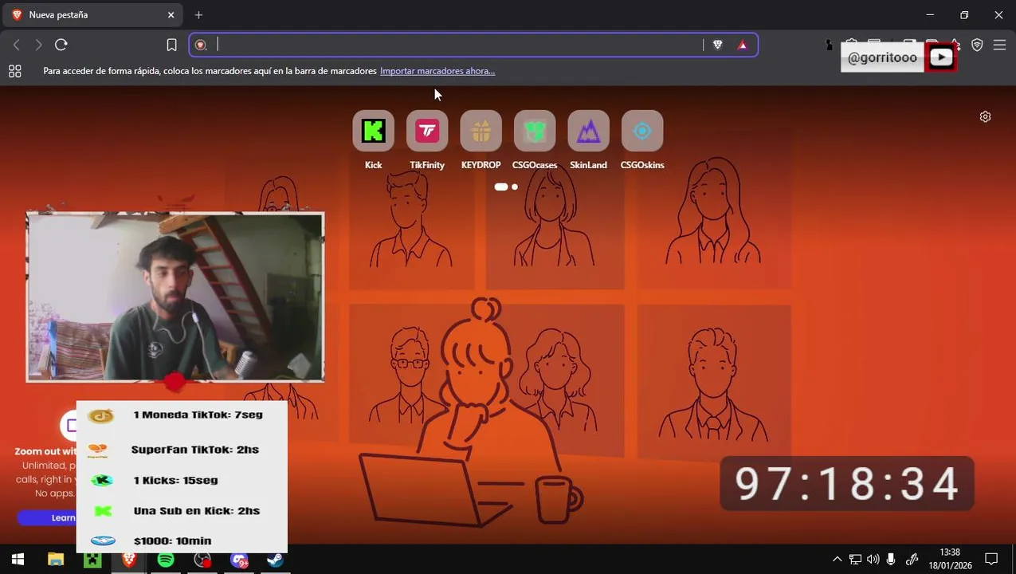
Task: Open the volume control in system tray
Action: tap(873, 560)
